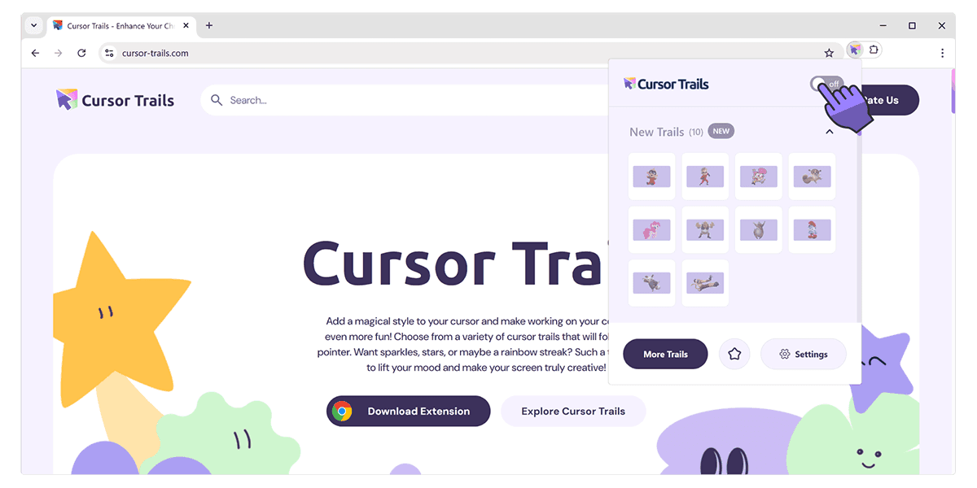Go forward in browser history
The width and height of the screenshot is (977, 488).
pos(58,53)
